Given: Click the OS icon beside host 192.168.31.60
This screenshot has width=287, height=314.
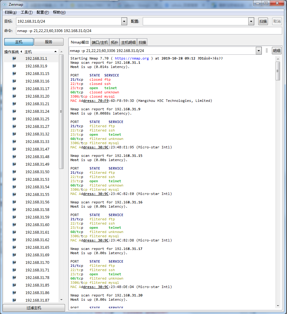Looking at the screenshot, I should click(14, 225).
